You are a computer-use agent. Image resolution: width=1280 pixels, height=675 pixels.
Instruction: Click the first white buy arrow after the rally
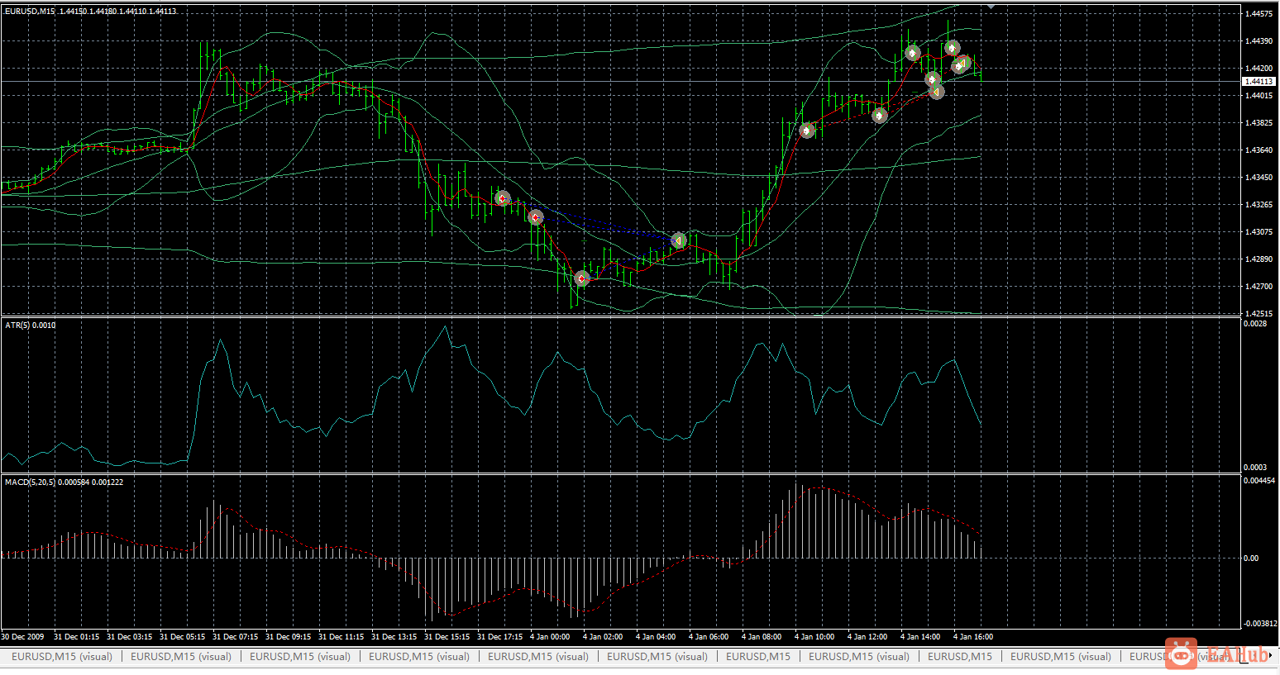tap(808, 130)
